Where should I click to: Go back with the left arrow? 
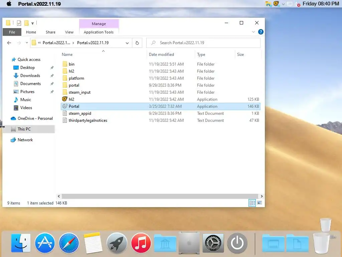(x=9, y=43)
